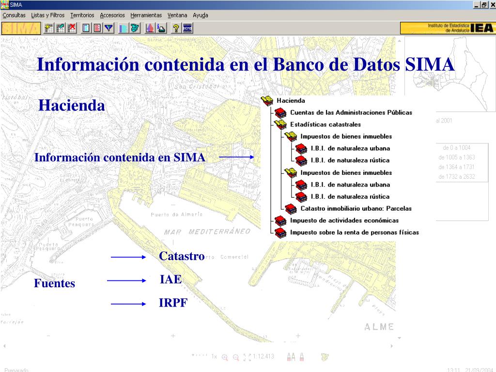Screen dimensions: 496x372
Task: Open the Territorios menu
Action: click(x=82, y=15)
